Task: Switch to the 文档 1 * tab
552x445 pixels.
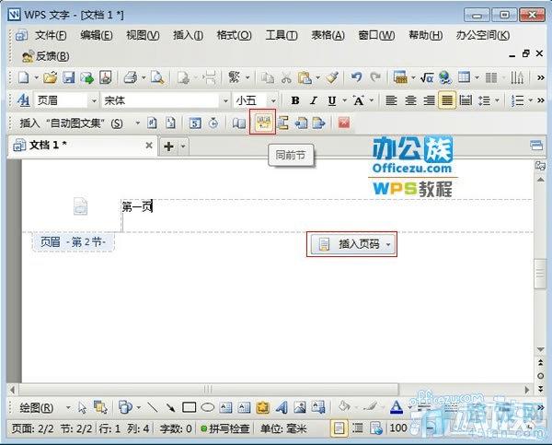Action: pos(83,146)
